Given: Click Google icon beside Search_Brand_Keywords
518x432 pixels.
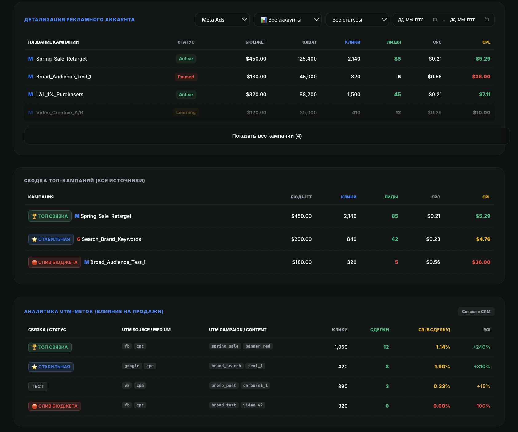Looking at the screenshot, I should click(79, 239).
